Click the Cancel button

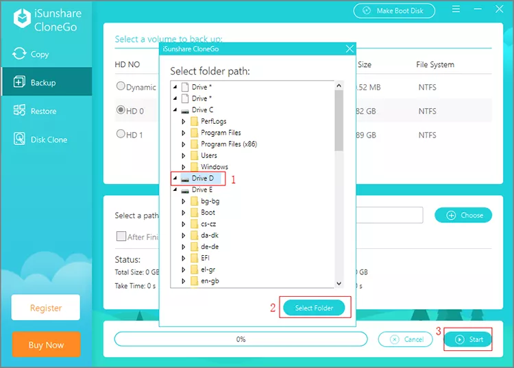coord(405,339)
